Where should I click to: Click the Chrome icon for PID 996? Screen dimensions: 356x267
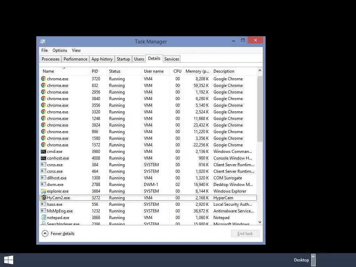(43, 131)
